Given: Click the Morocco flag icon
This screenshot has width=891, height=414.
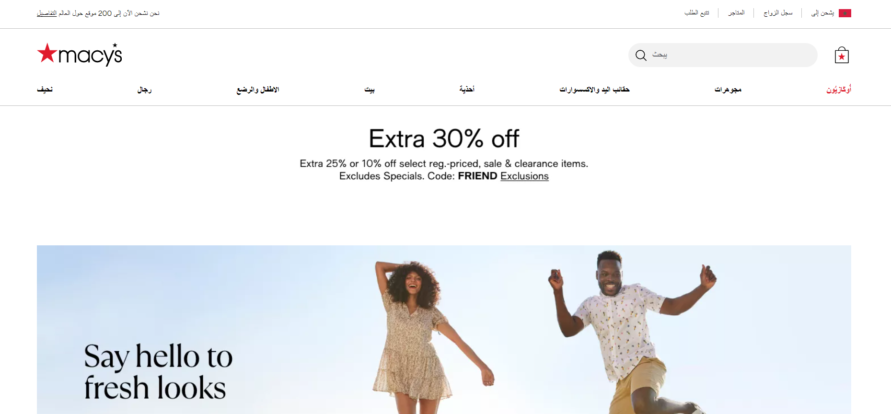Looking at the screenshot, I should pyautogui.click(x=845, y=13).
